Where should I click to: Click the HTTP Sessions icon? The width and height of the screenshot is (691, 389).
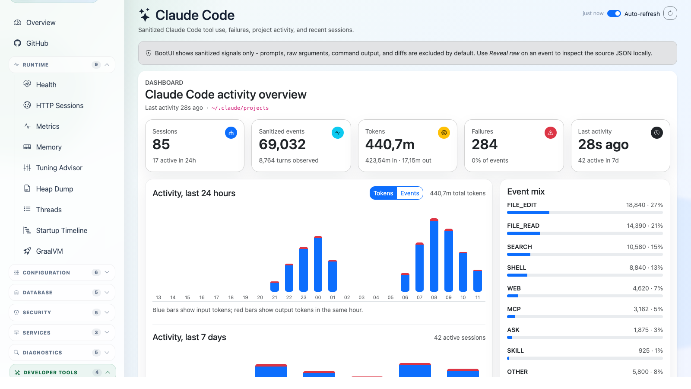(x=27, y=105)
